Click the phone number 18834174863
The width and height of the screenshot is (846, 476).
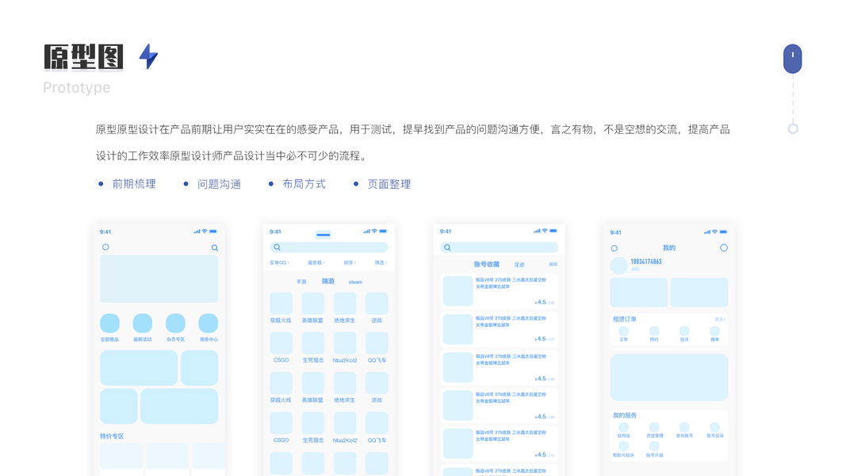pyautogui.click(x=646, y=261)
